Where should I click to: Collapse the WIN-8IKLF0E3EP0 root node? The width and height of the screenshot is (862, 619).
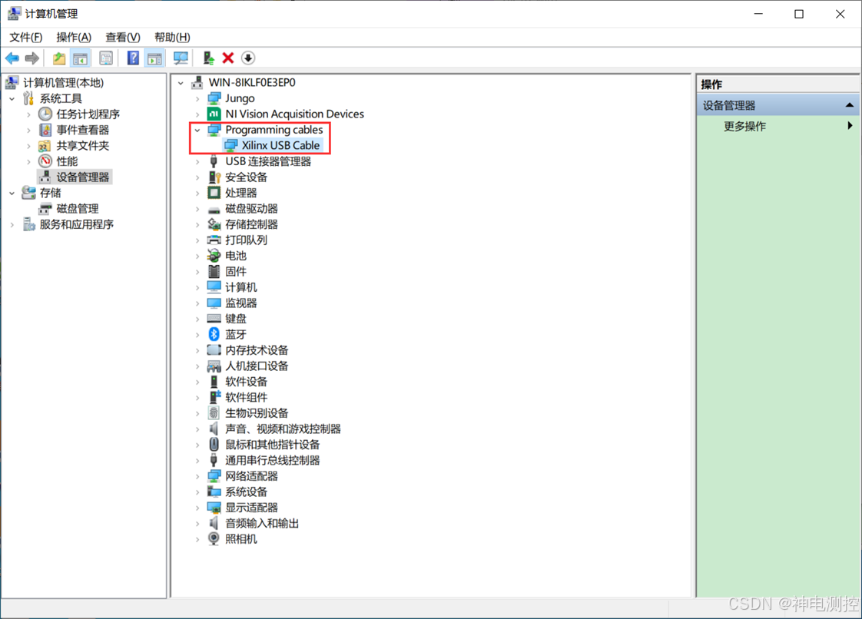tap(181, 83)
